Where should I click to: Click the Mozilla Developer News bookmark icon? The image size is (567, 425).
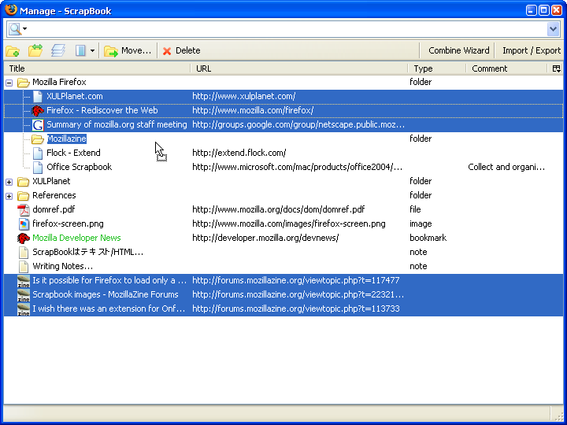24,238
